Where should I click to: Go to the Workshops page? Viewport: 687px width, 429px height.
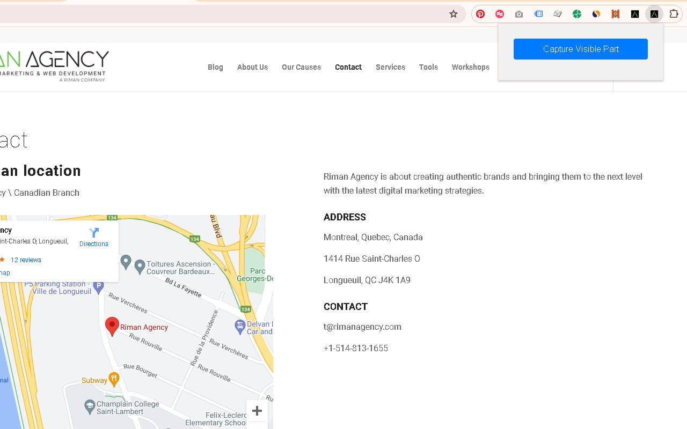(470, 67)
